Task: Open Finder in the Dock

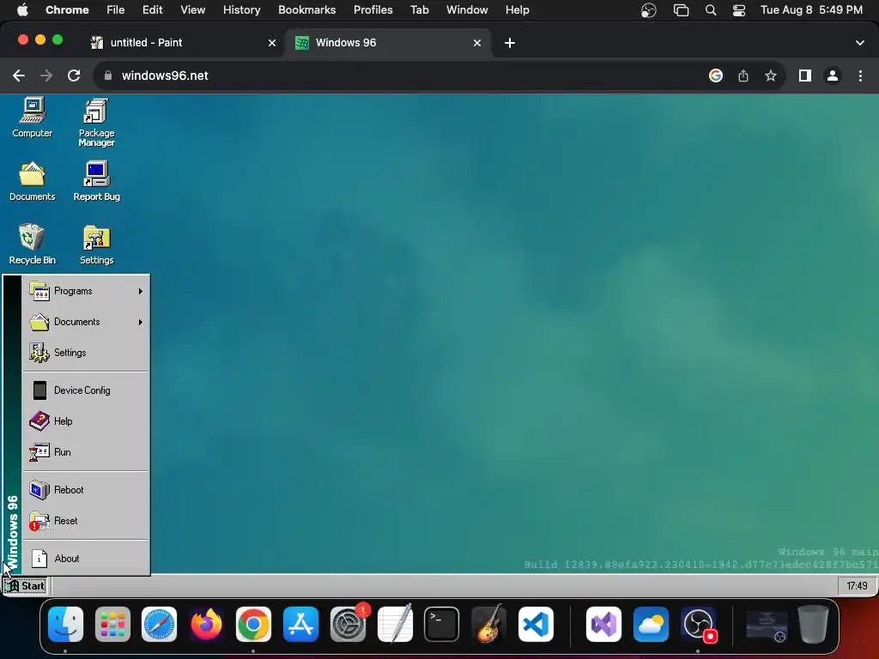Action: [x=65, y=625]
